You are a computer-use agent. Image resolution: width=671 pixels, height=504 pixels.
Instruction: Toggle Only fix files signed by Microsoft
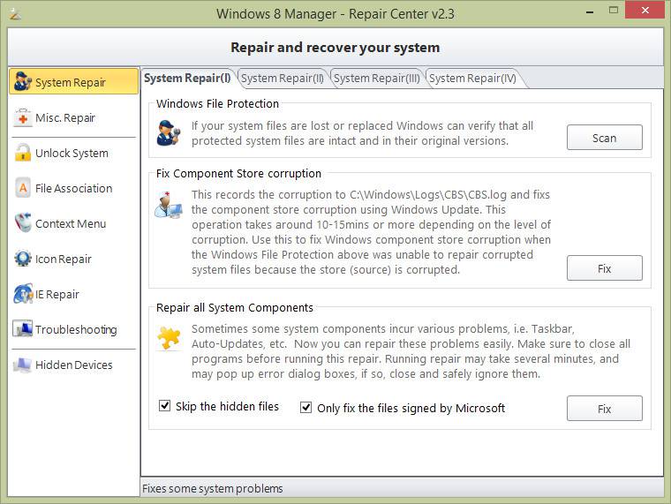306,407
